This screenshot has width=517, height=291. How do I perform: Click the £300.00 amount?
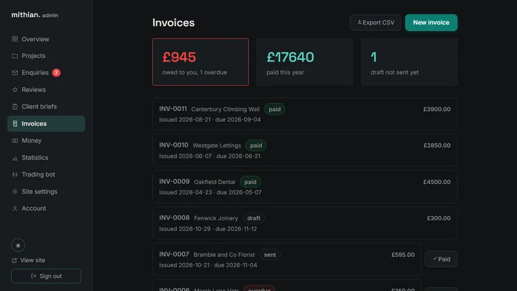pyautogui.click(x=438, y=218)
